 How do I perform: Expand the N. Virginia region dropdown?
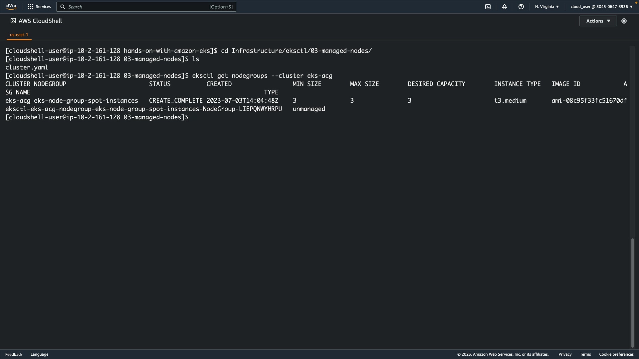[x=547, y=7]
